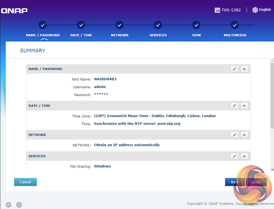Click the summary scrollbar down arrow
The height and width of the screenshot is (209, 274).
tap(272, 169)
